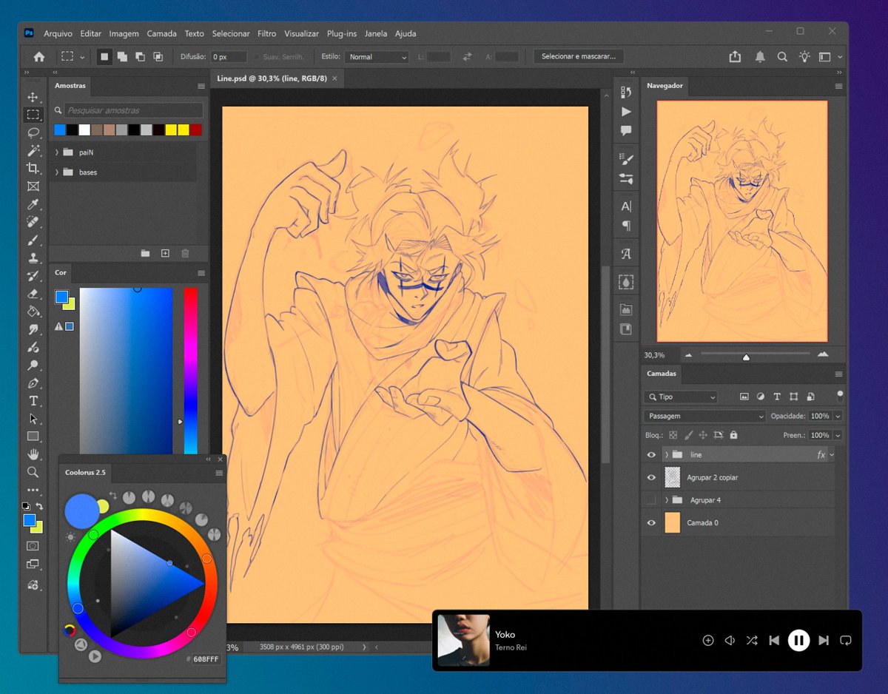
Task: Open the Preen. fill value dropdown arrow
Action: point(838,436)
